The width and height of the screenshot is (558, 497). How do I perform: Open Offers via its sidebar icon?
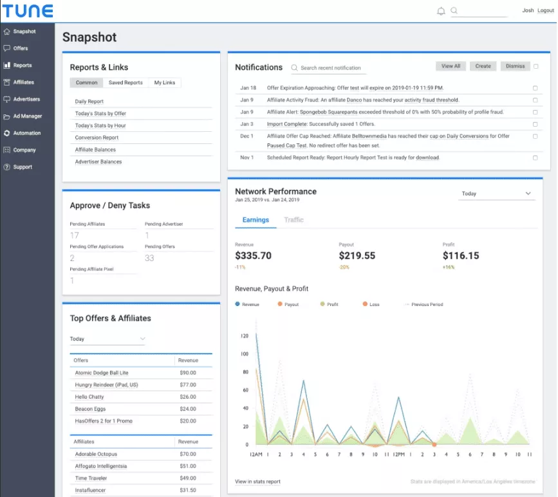[x=7, y=48]
